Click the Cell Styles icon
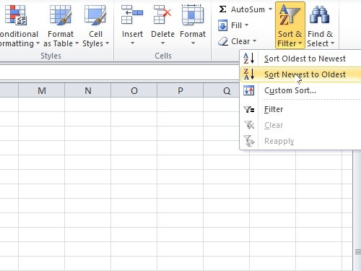This screenshot has height=271, width=361. (95, 15)
